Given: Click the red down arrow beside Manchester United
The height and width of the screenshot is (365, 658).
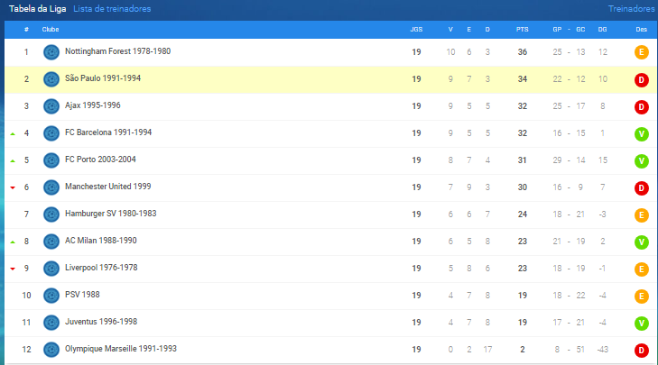Looking at the screenshot, I should 13,187.
